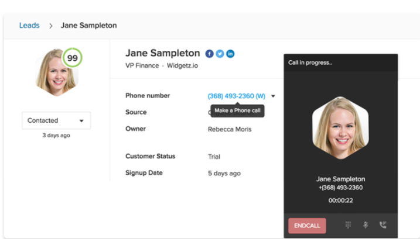Open the phone number dropdown arrow
The height and width of the screenshot is (239, 420).
[273, 96]
